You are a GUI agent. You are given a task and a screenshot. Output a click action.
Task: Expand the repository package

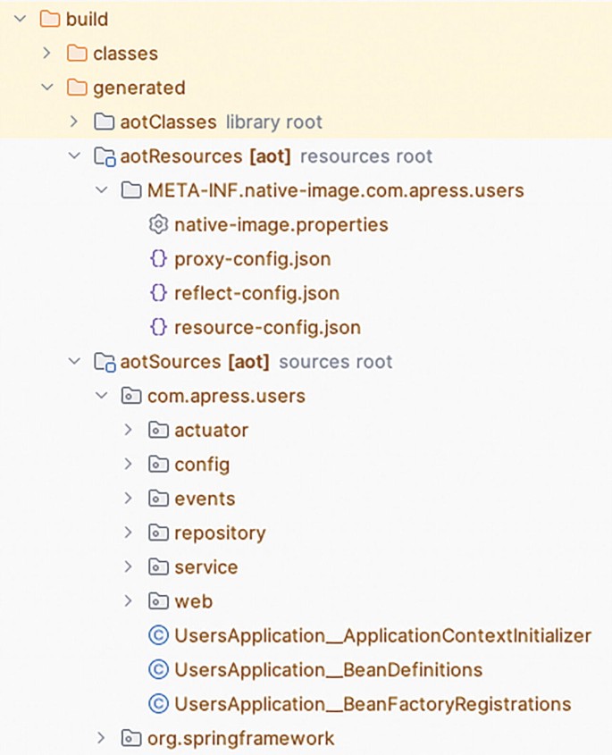click(128, 533)
